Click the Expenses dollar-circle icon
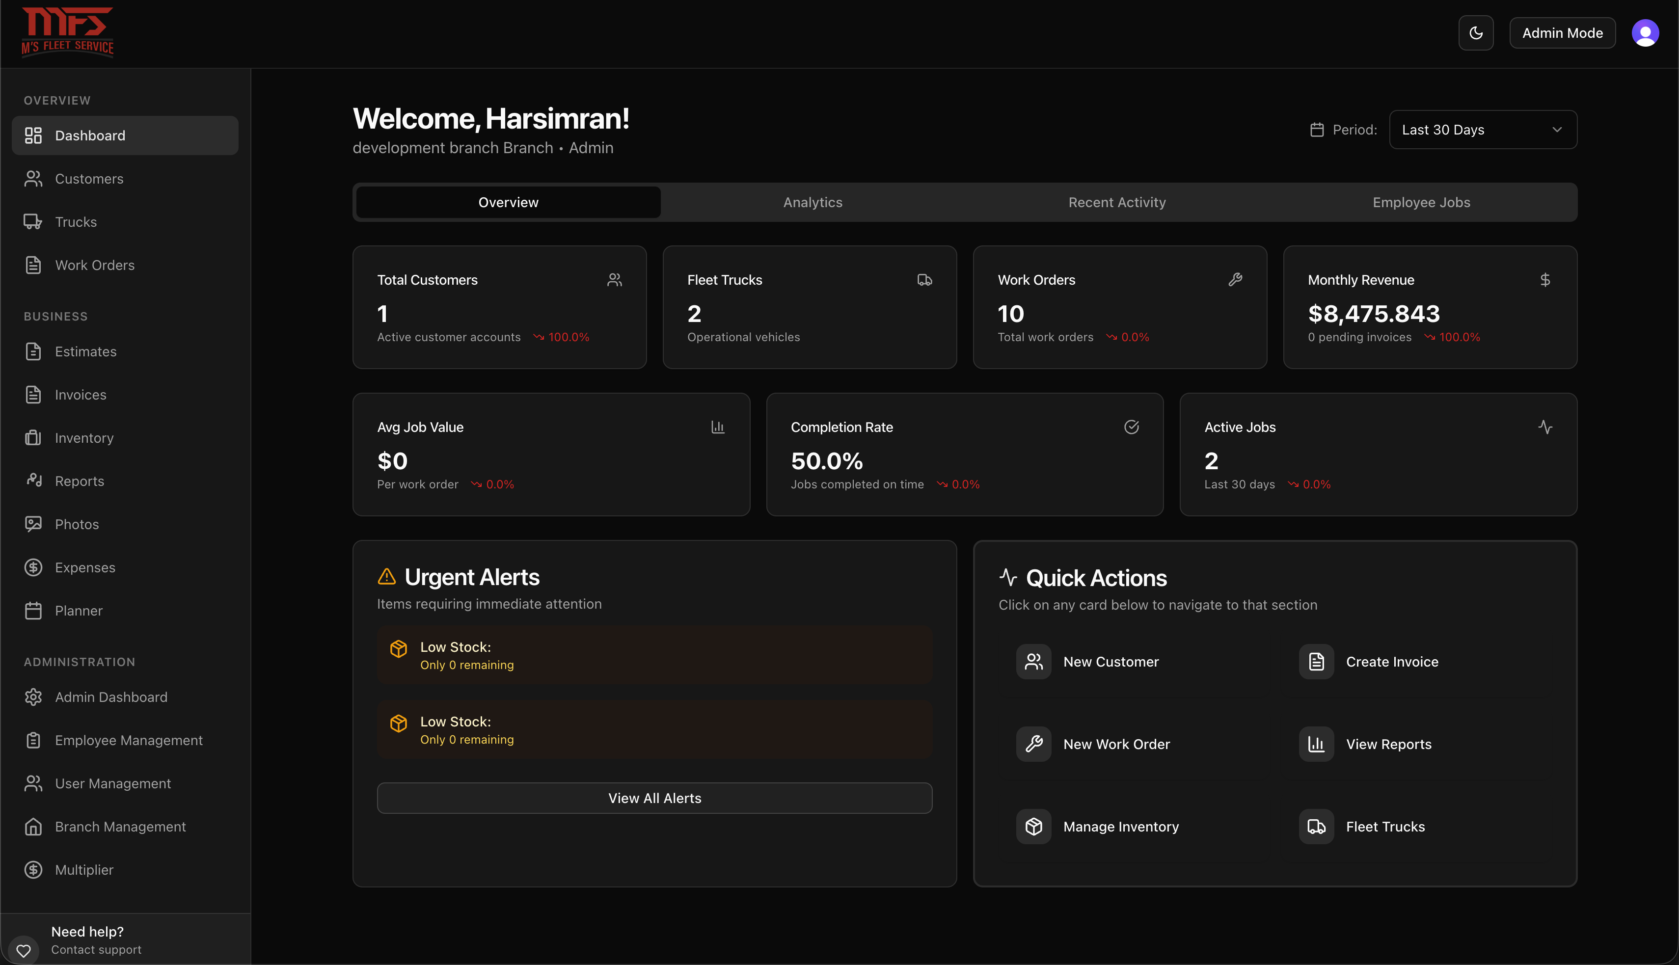The height and width of the screenshot is (965, 1679). point(33,567)
